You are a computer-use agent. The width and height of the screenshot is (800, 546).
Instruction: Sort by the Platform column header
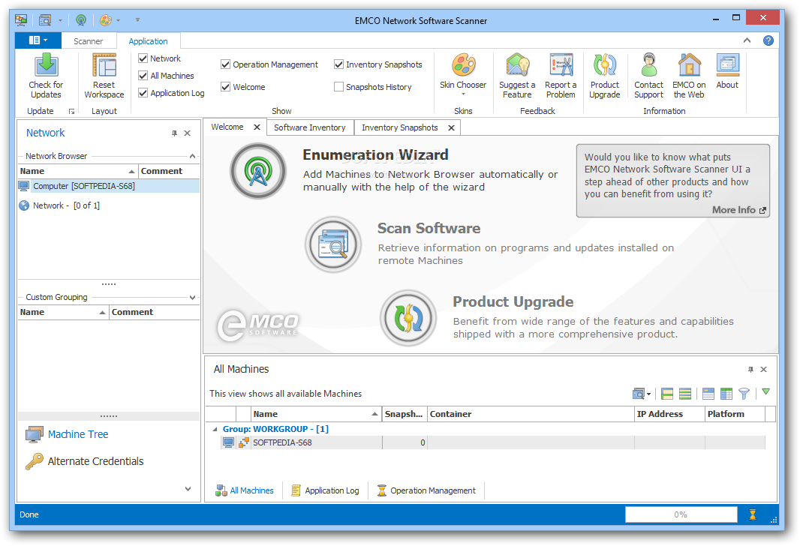coord(735,414)
